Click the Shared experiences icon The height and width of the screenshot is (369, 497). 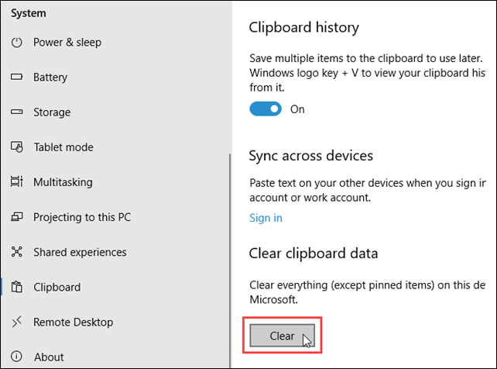pyautogui.click(x=17, y=252)
